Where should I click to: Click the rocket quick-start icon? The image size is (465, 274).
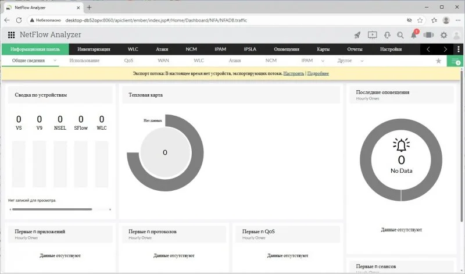[x=357, y=35]
